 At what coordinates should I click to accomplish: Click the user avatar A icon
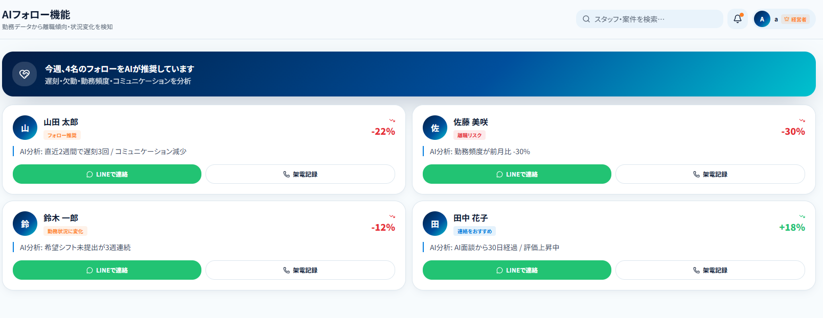(x=762, y=19)
